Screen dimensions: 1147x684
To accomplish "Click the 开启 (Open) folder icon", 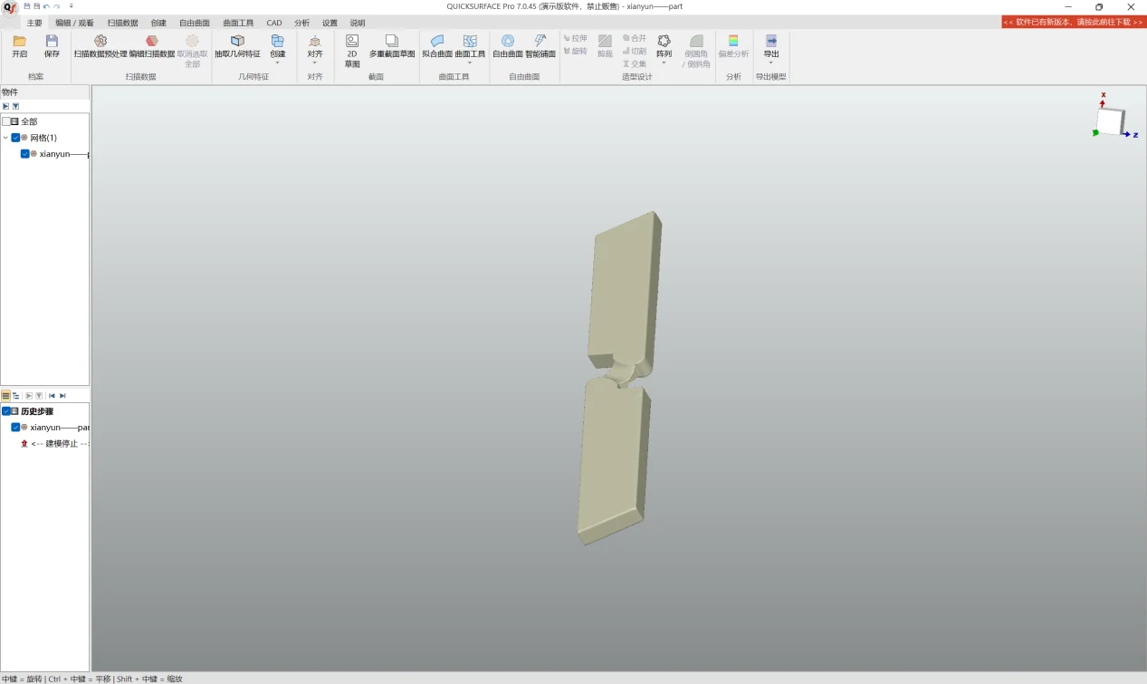I will click(19, 42).
